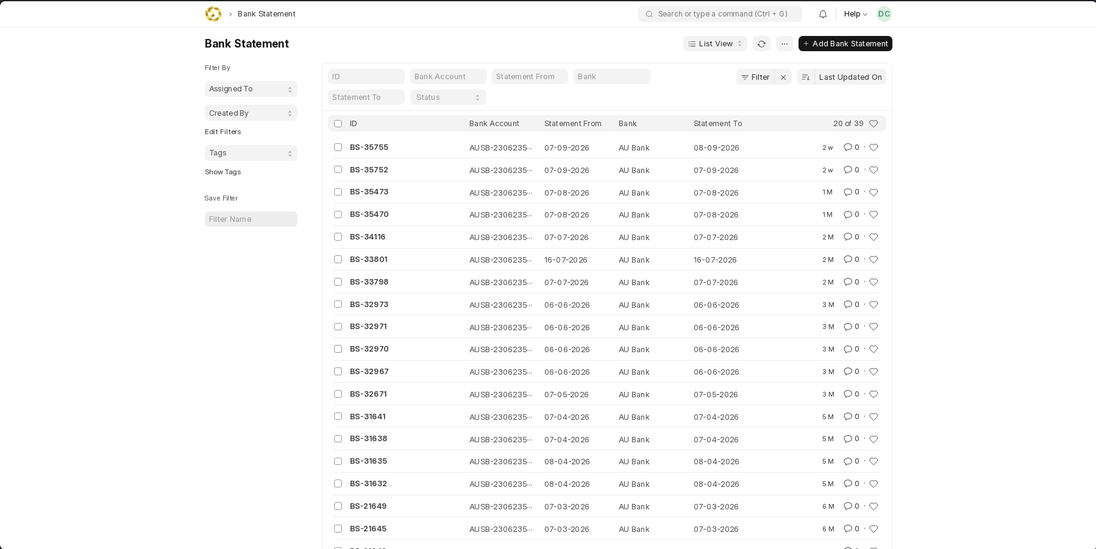Open the three-dot menu beside refresh
The width and height of the screenshot is (1096, 549).
pos(785,44)
